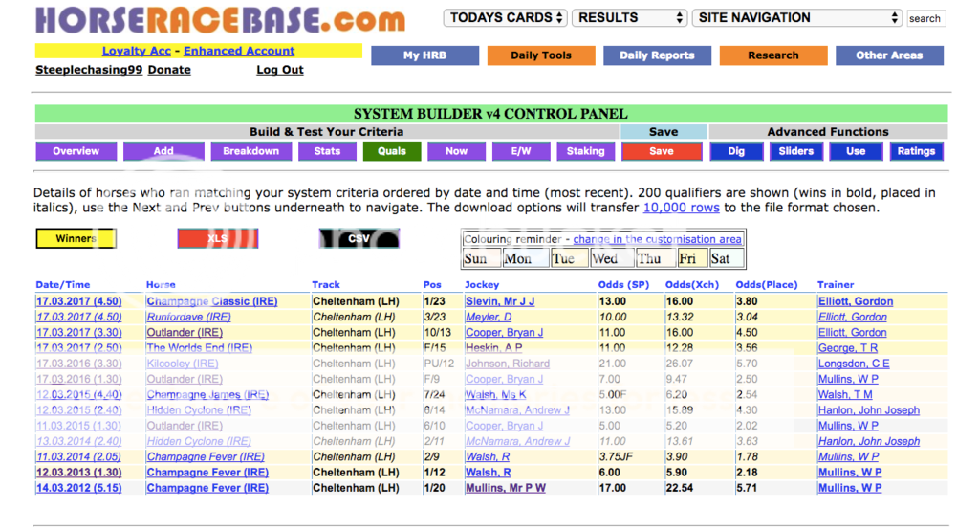The image size is (979, 530).
Task: Click the Log Out link
Action: click(x=279, y=70)
